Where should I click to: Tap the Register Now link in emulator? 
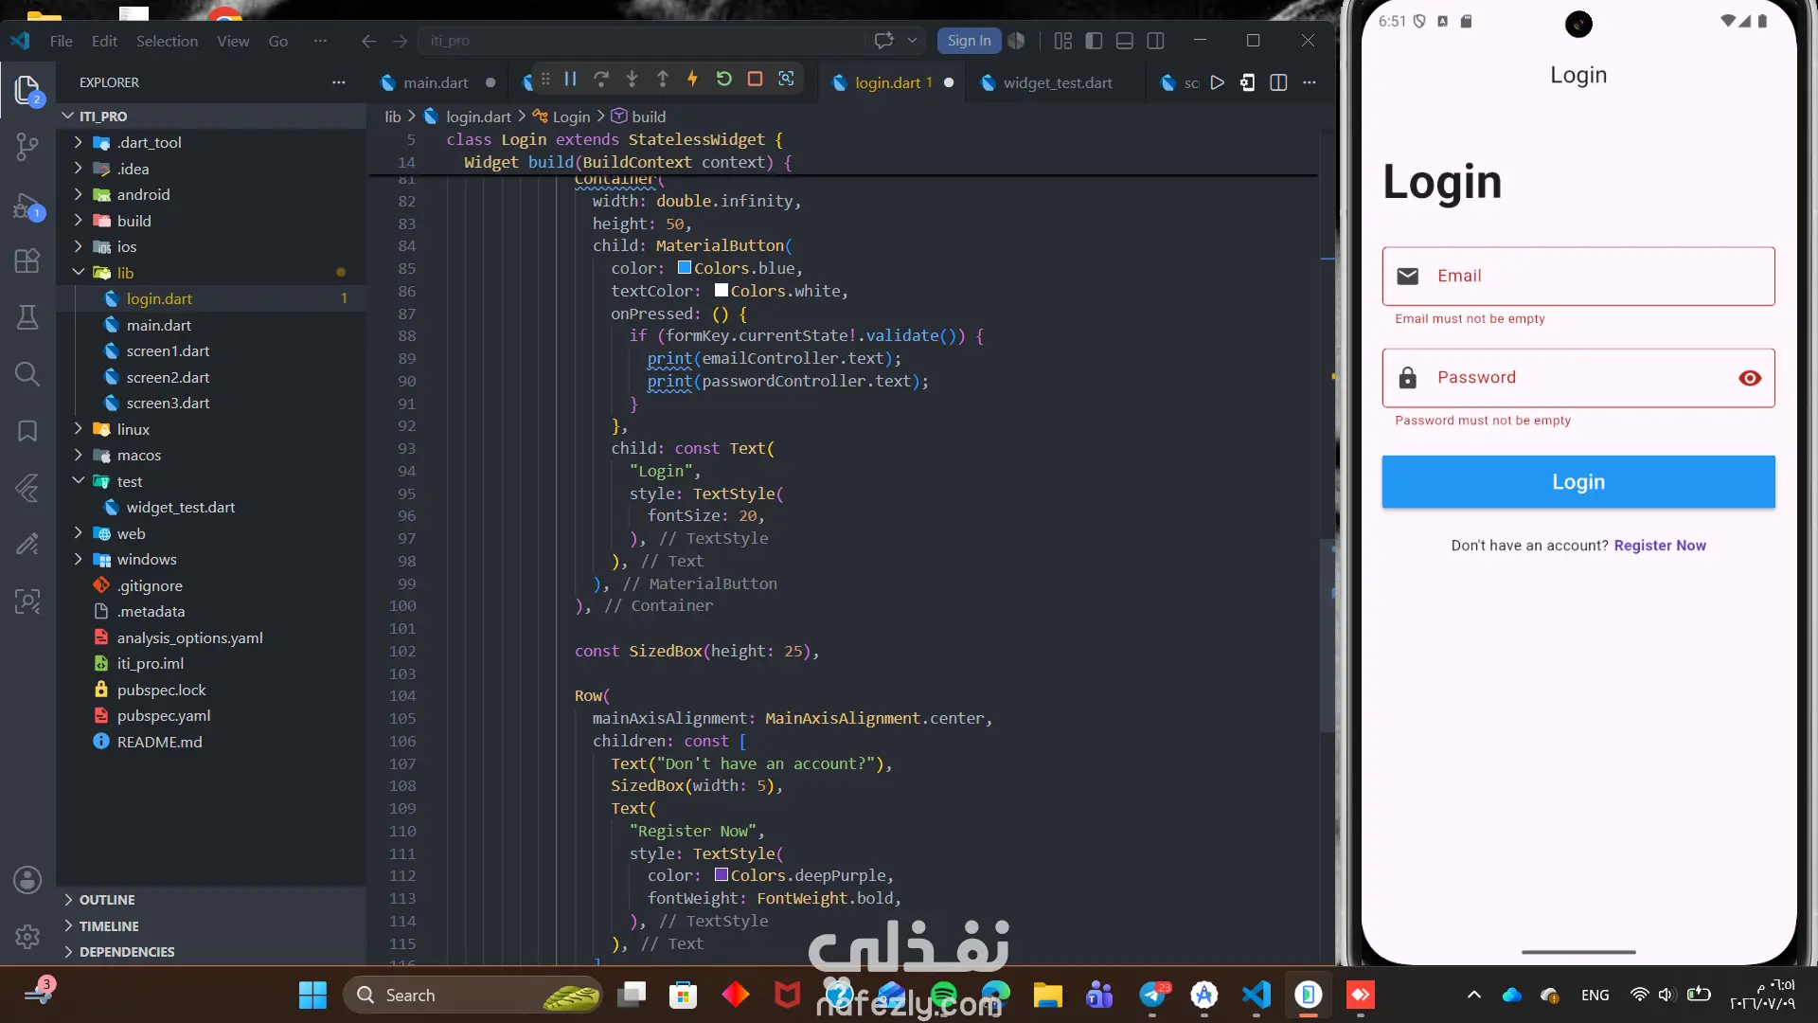[1660, 546]
